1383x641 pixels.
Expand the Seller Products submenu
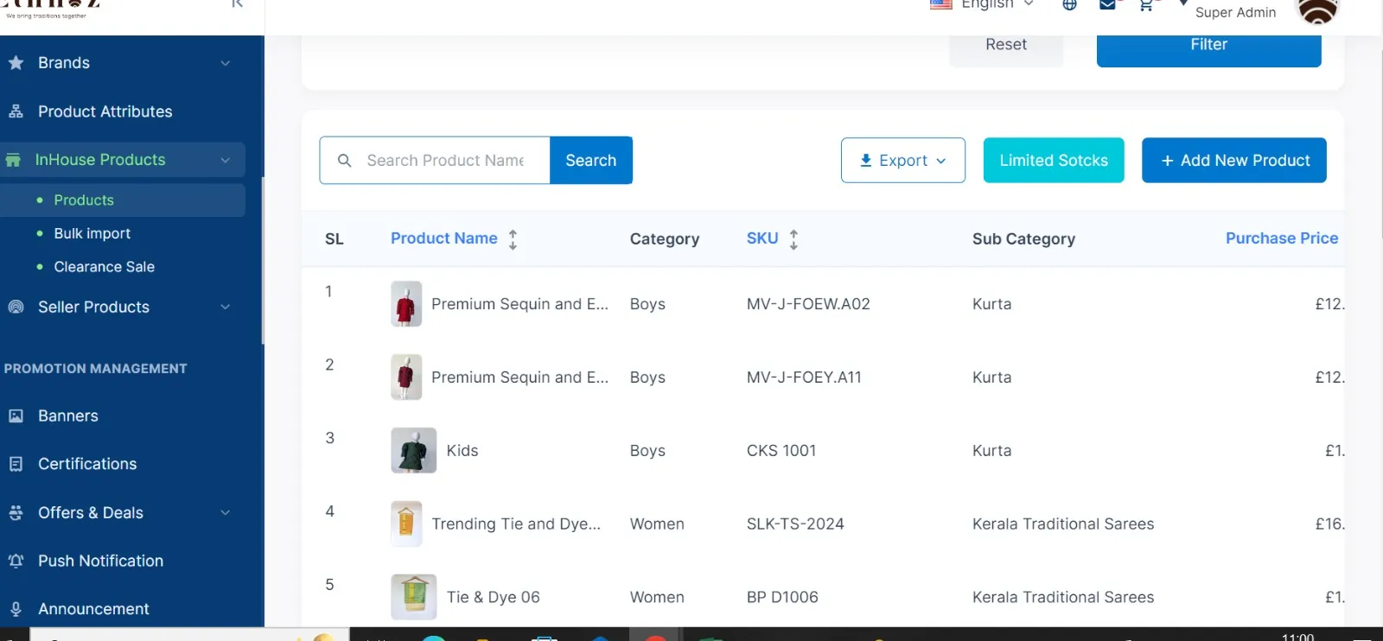pos(226,307)
